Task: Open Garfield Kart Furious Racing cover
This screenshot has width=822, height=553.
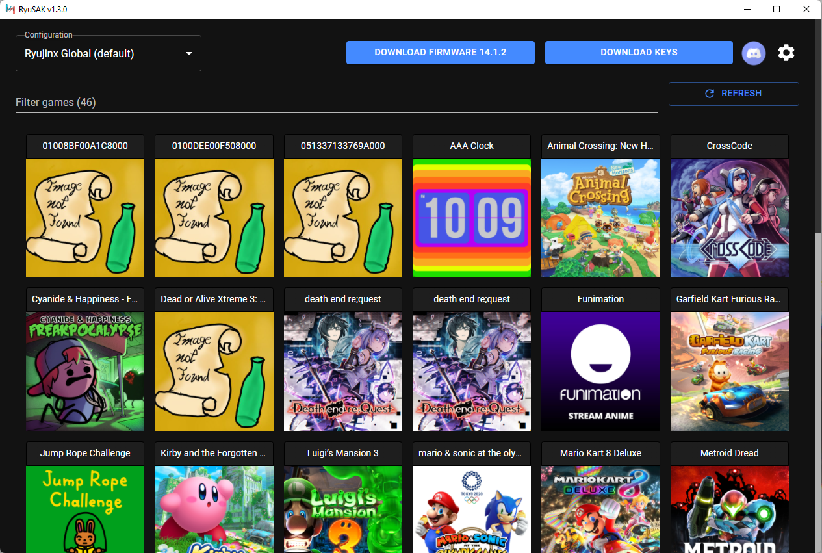Action: click(x=730, y=371)
